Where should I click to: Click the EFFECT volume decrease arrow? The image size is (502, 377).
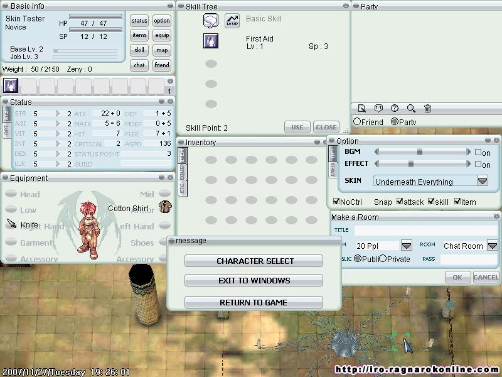pyautogui.click(x=377, y=164)
